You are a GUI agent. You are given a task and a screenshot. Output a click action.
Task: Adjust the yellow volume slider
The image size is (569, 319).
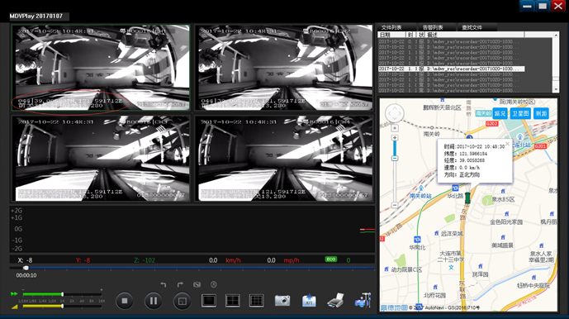pyautogui.click(x=63, y=307)
